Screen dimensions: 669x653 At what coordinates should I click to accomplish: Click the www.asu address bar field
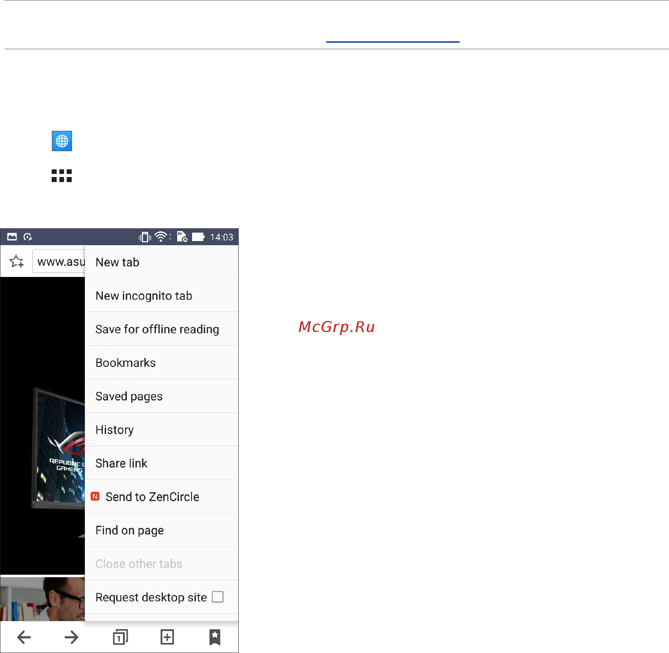(59, 262)
